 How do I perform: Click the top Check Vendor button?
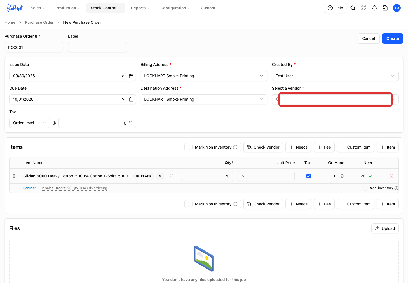pyautogui.click(x=263, y=147)
